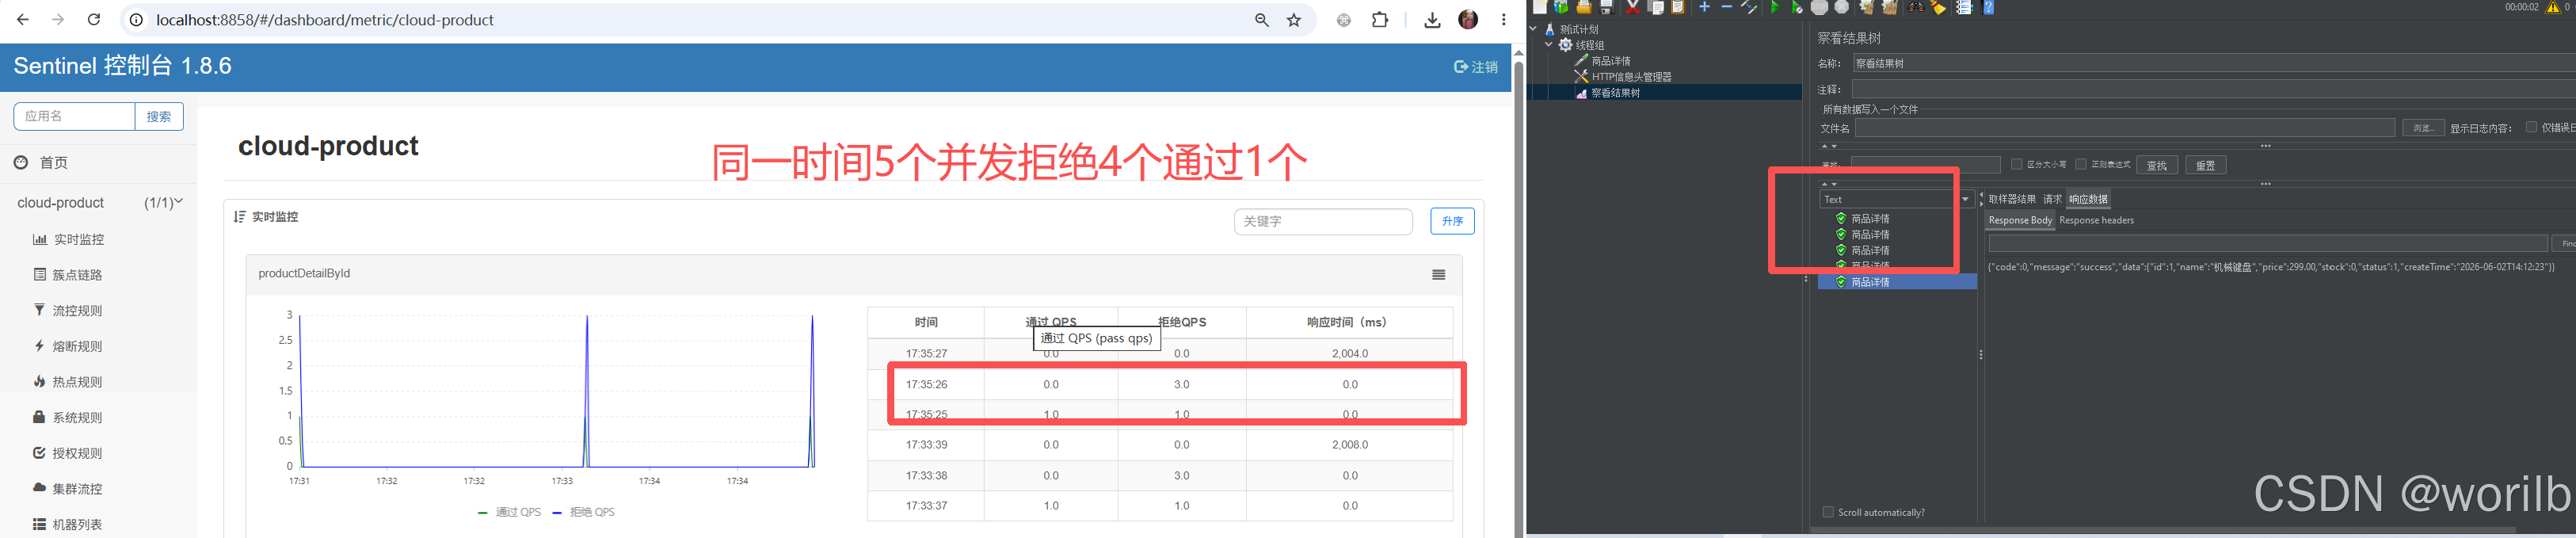Switch to the 取样器结果 tab
Screen dimensions: 2576x538
(x=2012, y=199)
